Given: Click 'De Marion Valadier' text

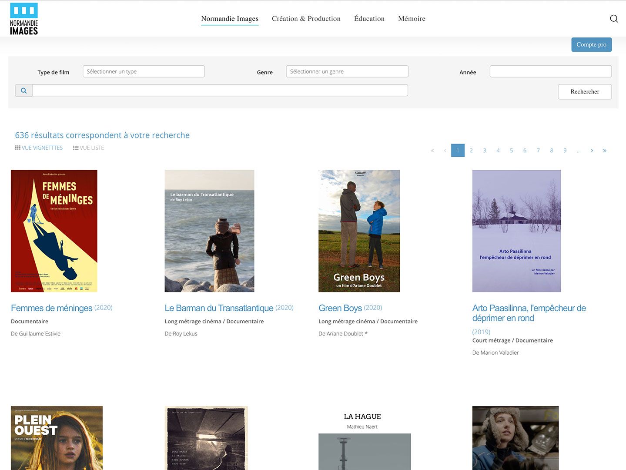Looking at the screenshot, I should (x=495, y=353).
